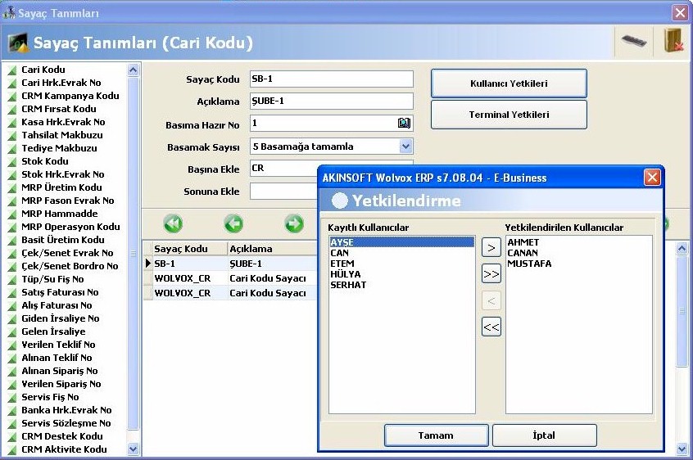
Task: Select MRP Hammadde item
Action: pyautogui.click(x=59, y=214)
